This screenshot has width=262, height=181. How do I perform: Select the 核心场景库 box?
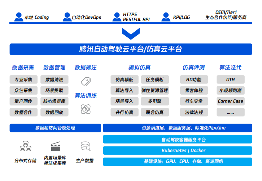pos(54,101)
